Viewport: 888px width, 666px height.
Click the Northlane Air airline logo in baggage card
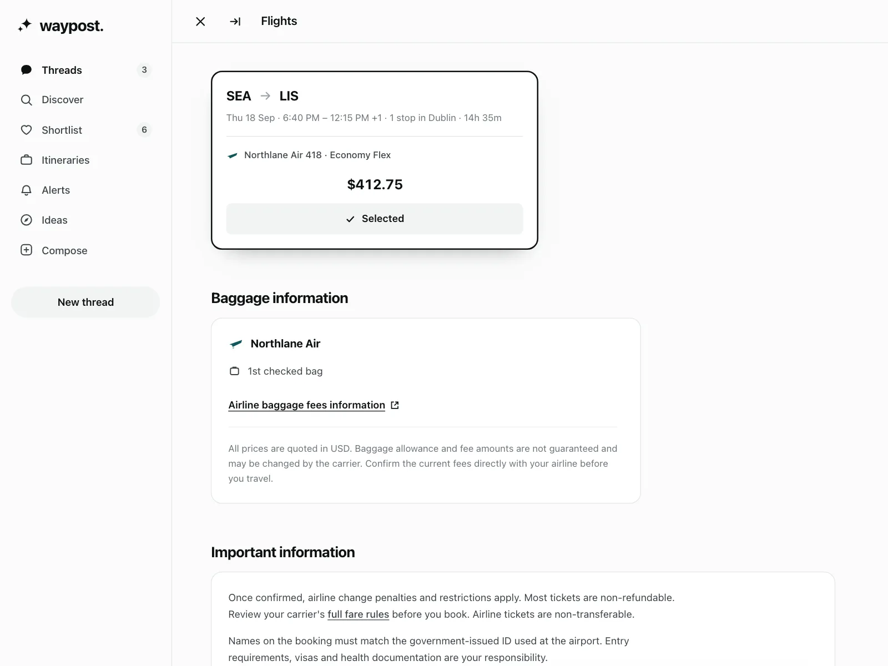pyautogui.click(x=236, y=344)
